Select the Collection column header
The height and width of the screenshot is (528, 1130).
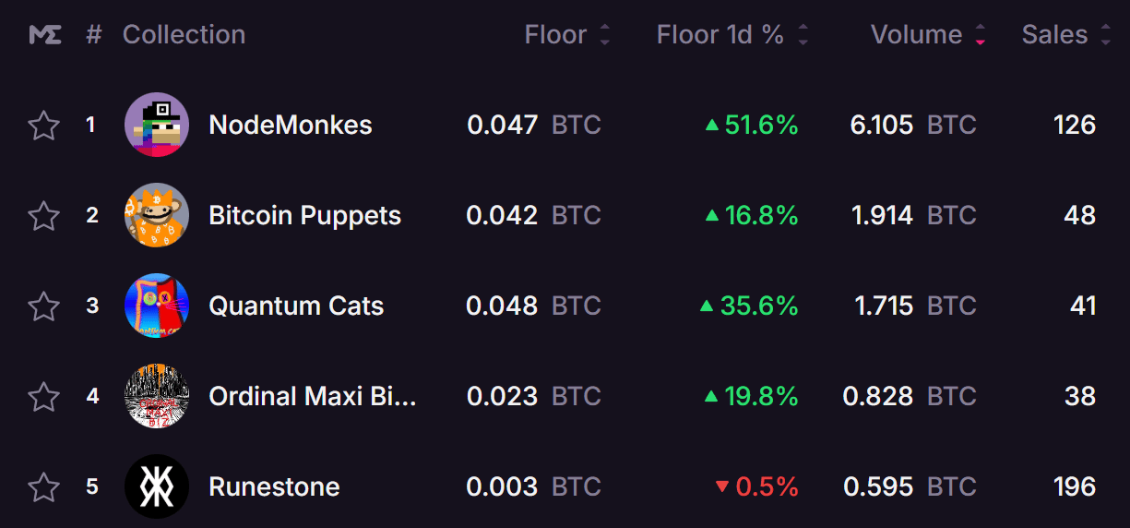tap(184, 35)
